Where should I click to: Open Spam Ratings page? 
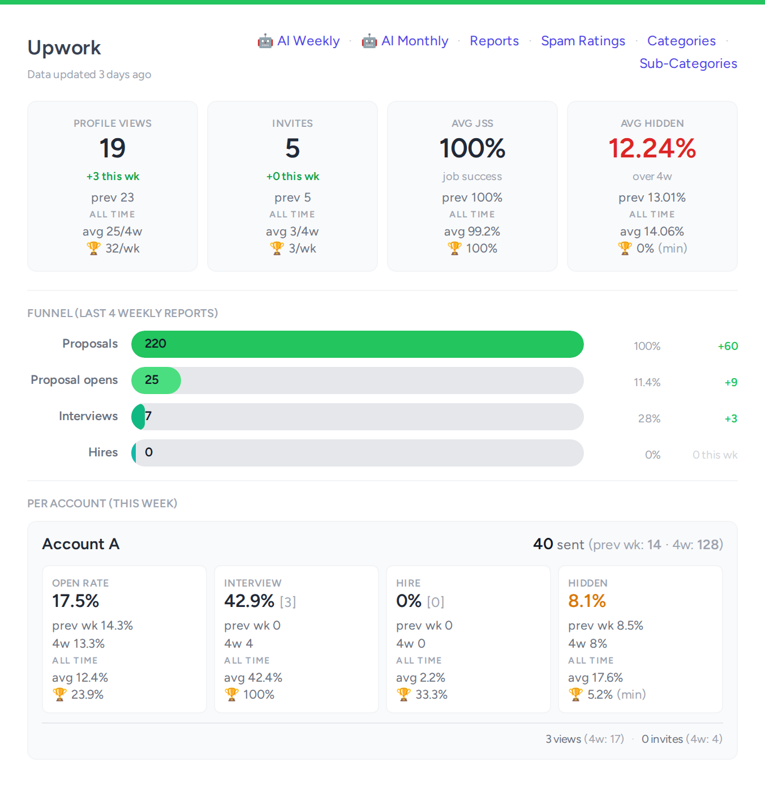pyautogui.click(x=583, y=41)
